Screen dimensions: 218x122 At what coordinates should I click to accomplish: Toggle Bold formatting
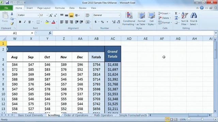[20, 22]
